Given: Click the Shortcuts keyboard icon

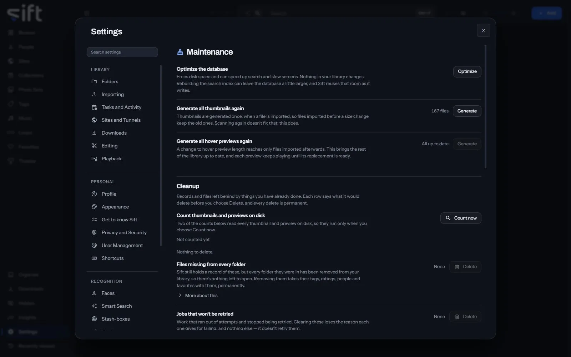Looking at the screenshot, I should [x=94, y=258].
